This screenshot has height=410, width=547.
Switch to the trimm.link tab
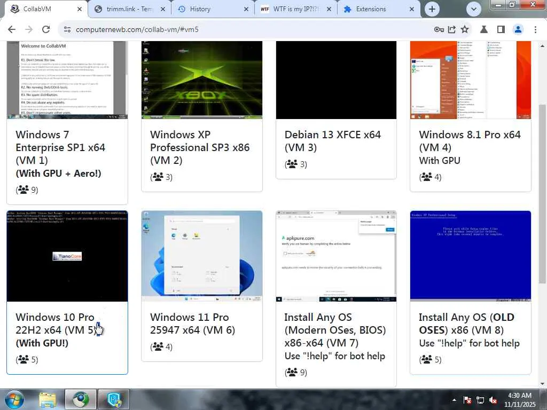coord(129,9)
